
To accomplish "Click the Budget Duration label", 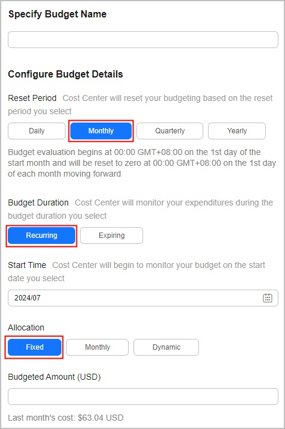I will tap(38, 202).
